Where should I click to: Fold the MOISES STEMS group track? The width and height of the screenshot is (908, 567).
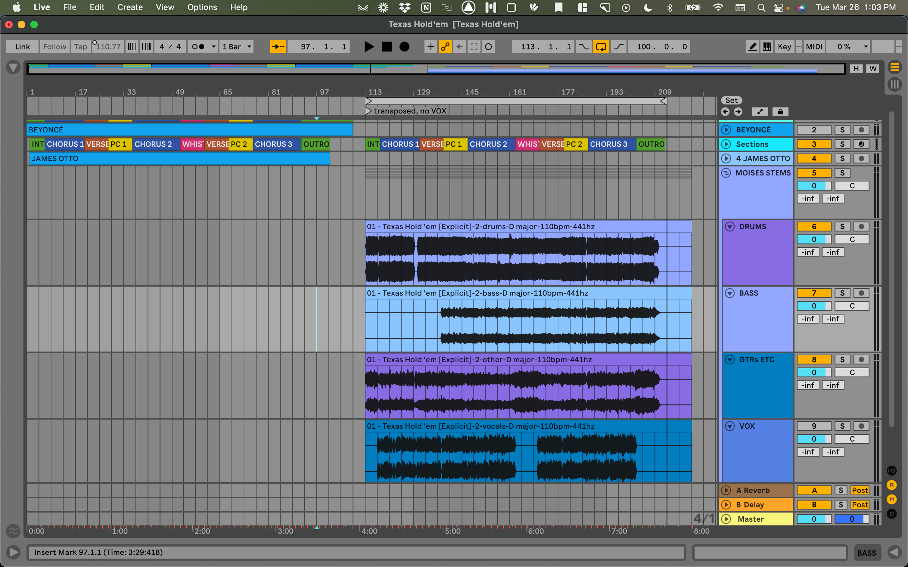point(726,173)
